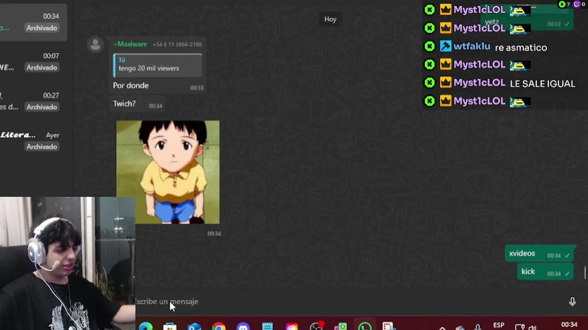Click the microphone voice message icon

[572, 302]
